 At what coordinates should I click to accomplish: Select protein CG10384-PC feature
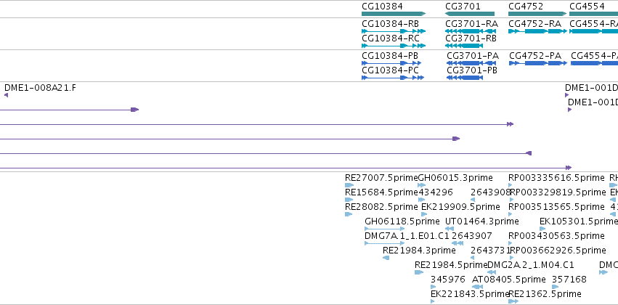[393, 78]
